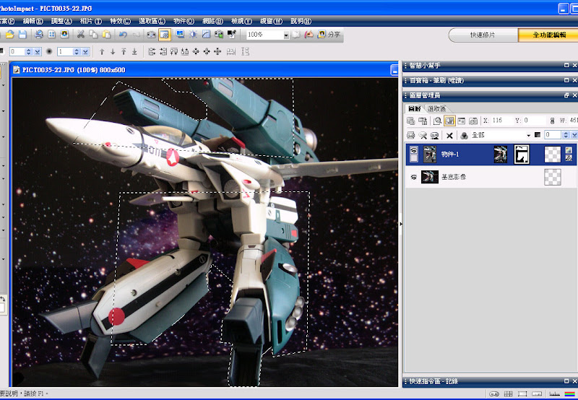Open the 網路(B) menu
Screen dimensions: 578x400
click(212, 22)
